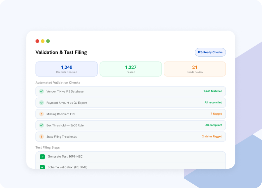262x188 pixels.
Task: Open the 1,248 Records Checked card
Action: [x=67, y=69]
